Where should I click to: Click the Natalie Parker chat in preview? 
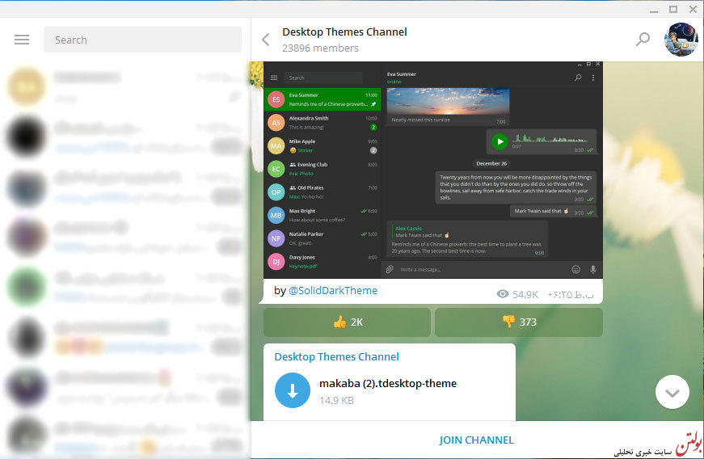click(x=322, y=238)
